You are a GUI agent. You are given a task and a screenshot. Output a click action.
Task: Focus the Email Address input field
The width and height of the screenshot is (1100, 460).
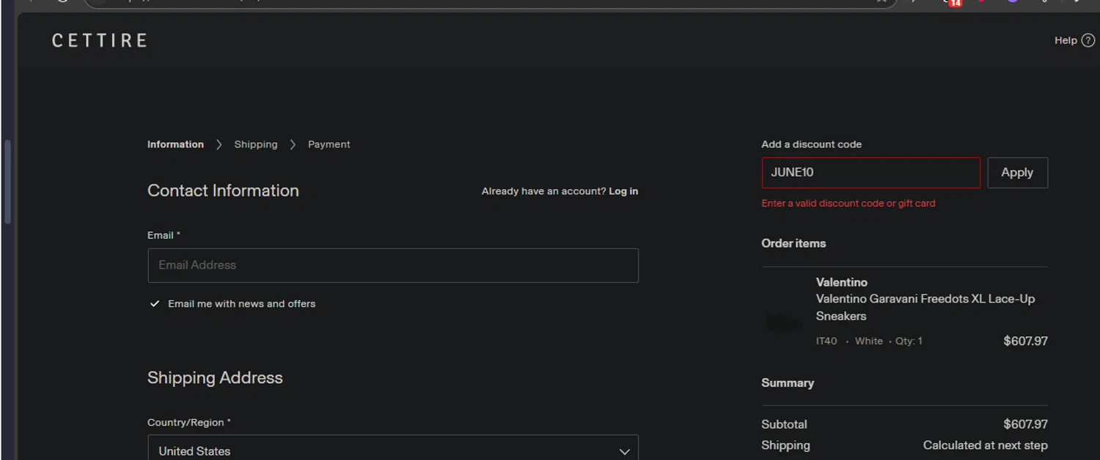click(393, 265)
